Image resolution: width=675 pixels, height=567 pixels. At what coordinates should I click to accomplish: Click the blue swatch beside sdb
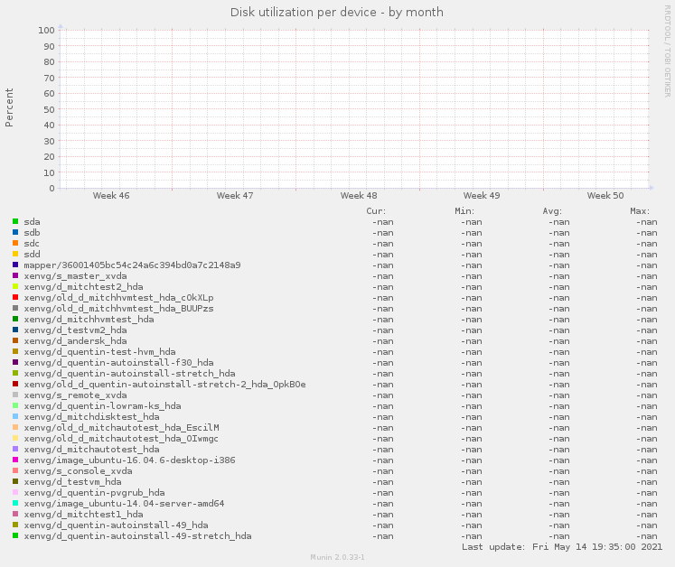tap(15, 232)
